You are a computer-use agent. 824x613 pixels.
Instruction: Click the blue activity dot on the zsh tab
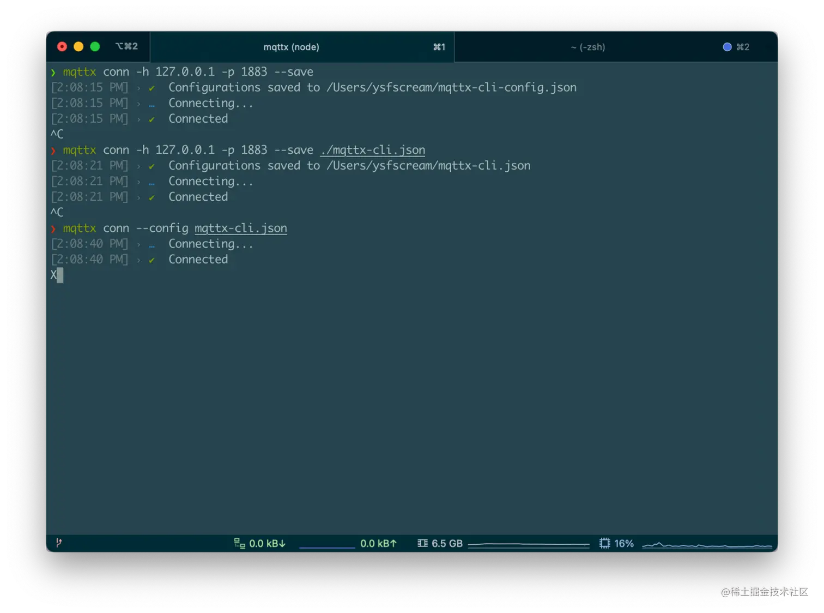tap(727, 47)
